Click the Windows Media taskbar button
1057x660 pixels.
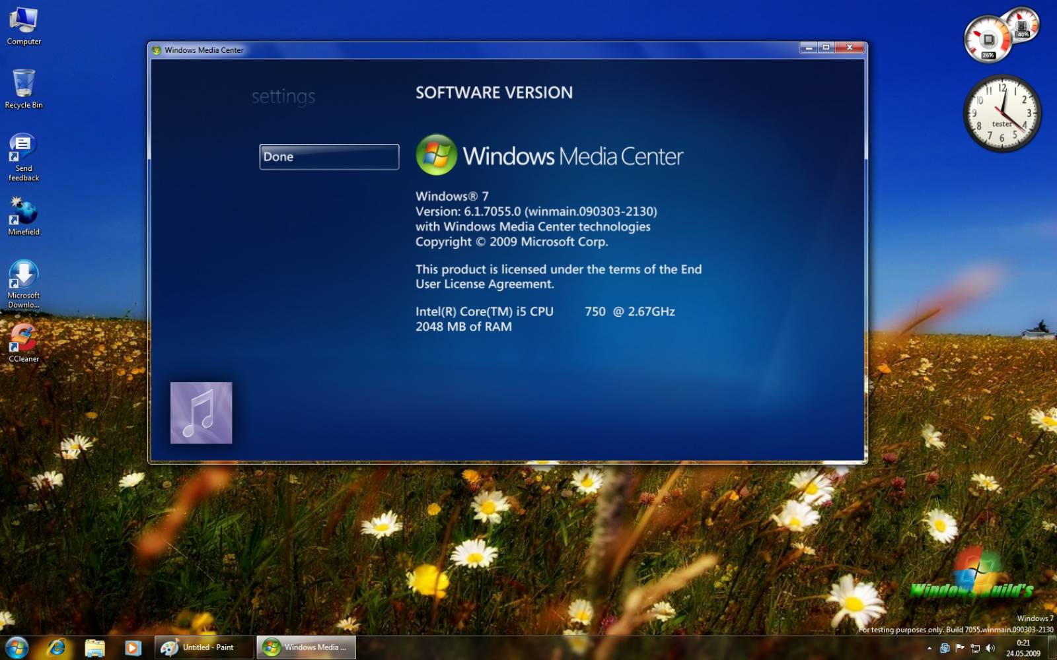(306, 647)
